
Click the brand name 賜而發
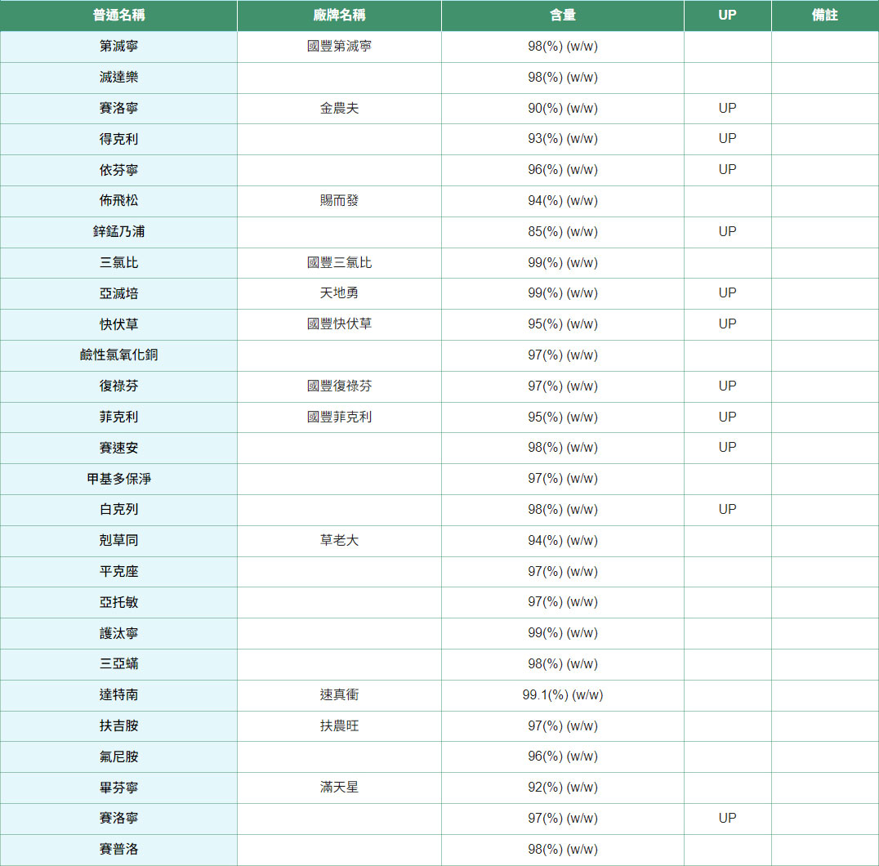coord(339,201)
